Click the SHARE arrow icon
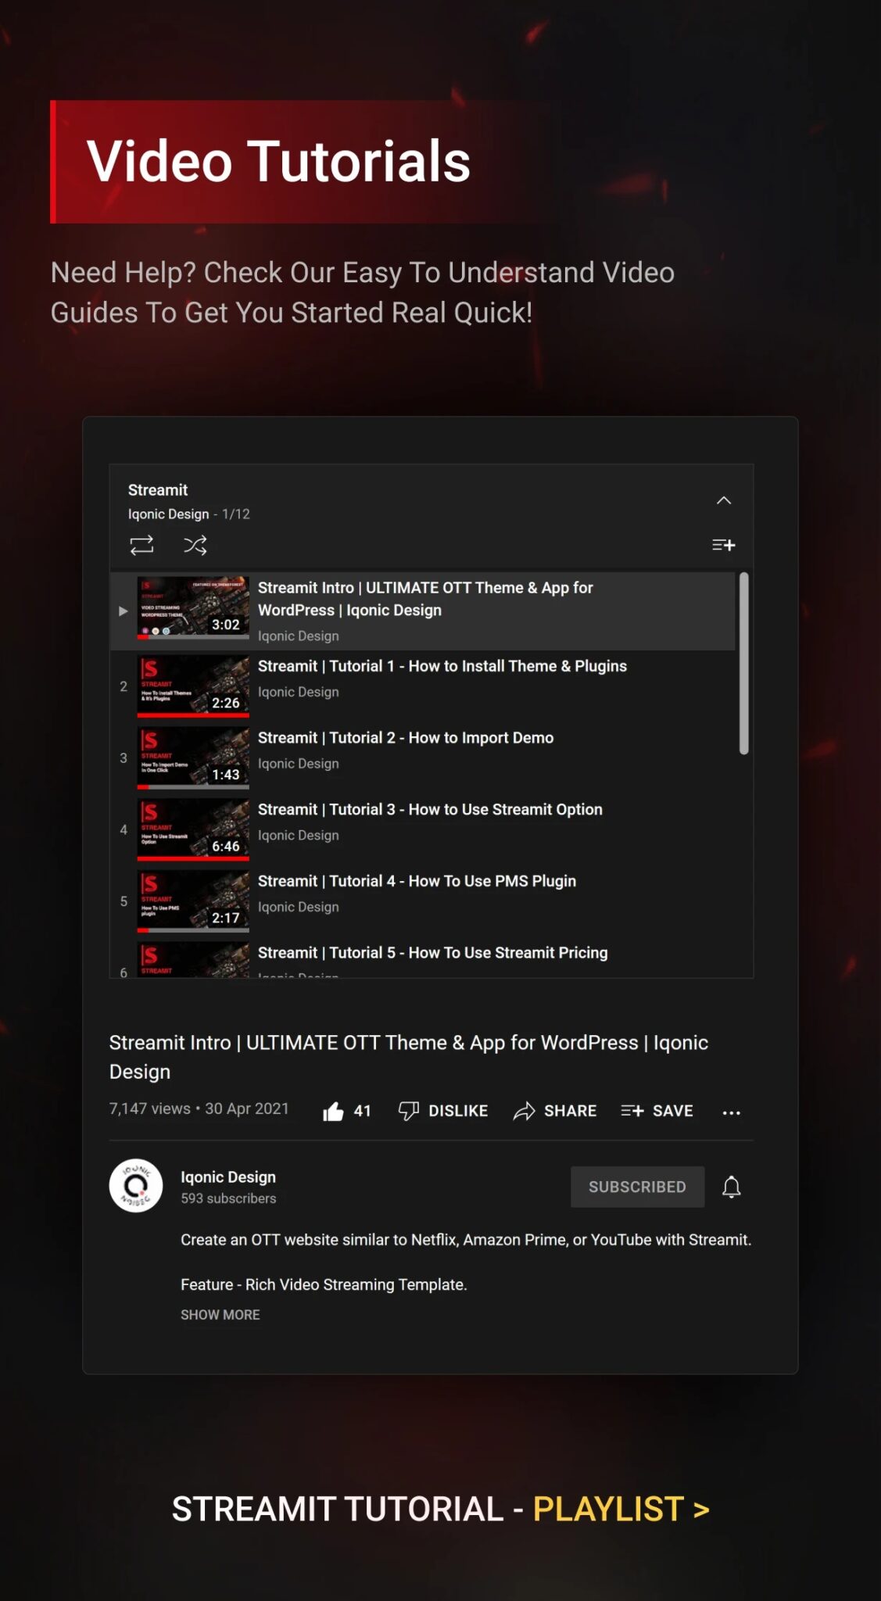 524,1111
